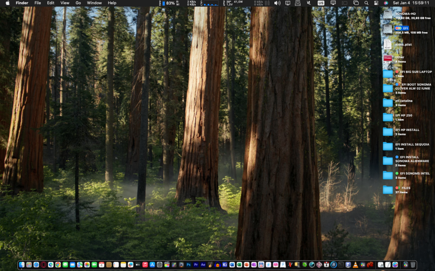Screen dimensions: 435x271
Task: Open the screen mirroring display icon
Action: pos(333,3)
